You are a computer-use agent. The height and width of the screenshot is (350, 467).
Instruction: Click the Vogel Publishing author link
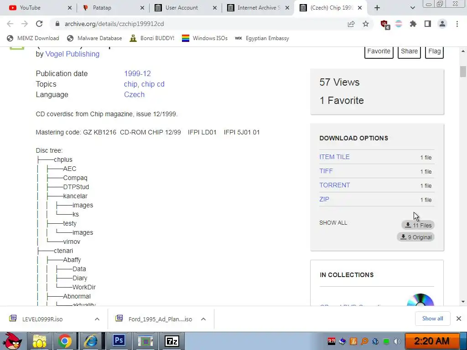coord(73,54)
